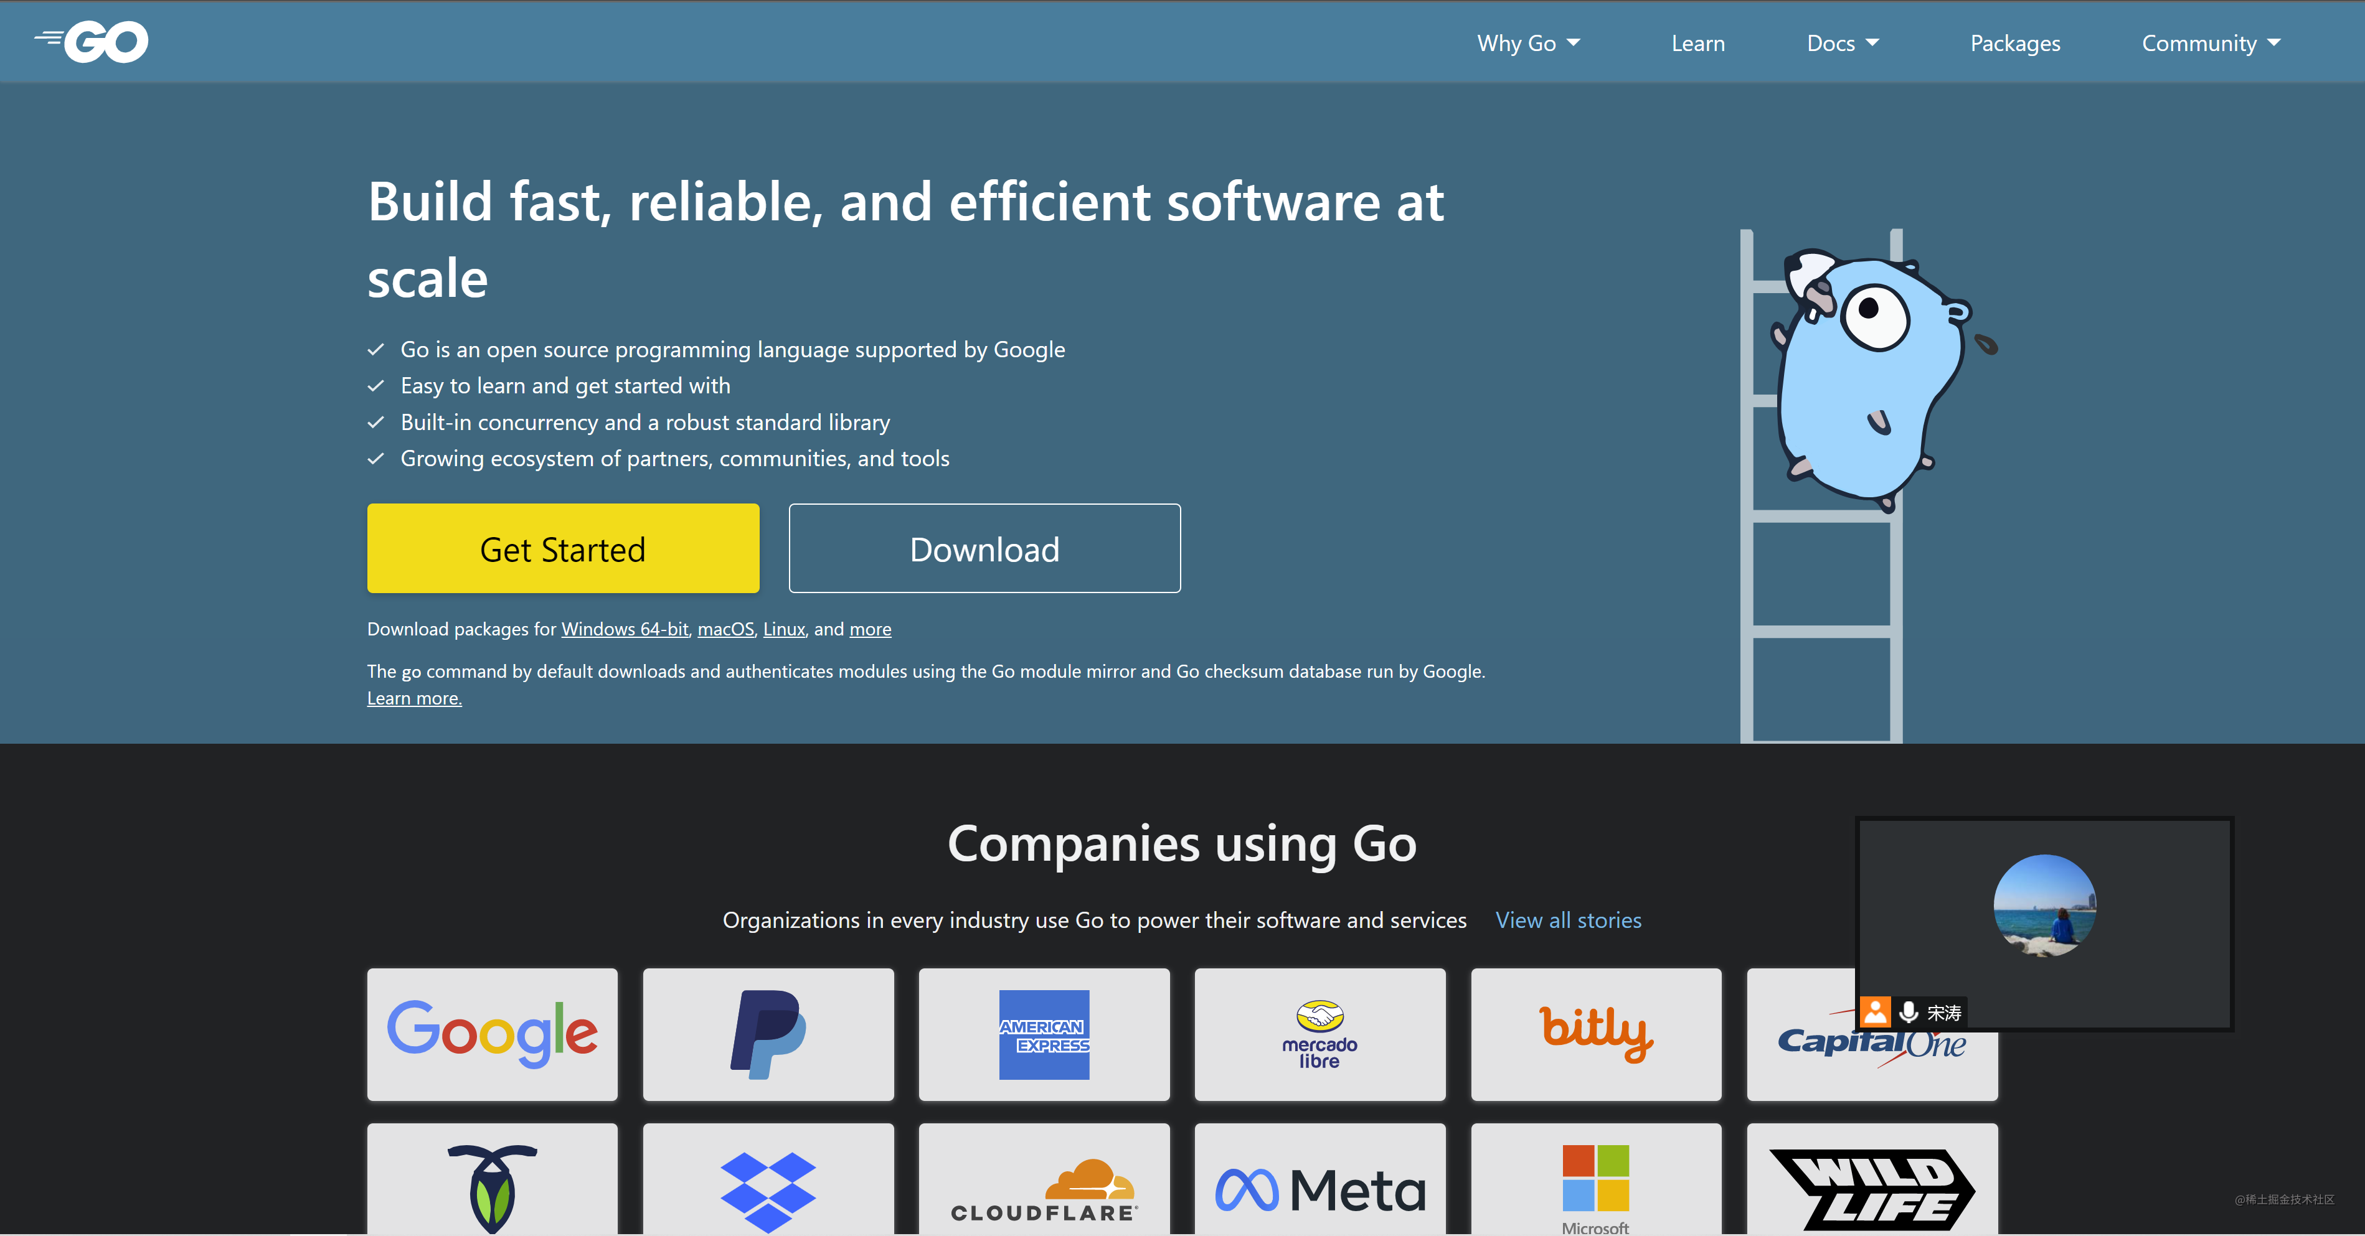Open the American Express logo card

click(x=1044, y=1033)
